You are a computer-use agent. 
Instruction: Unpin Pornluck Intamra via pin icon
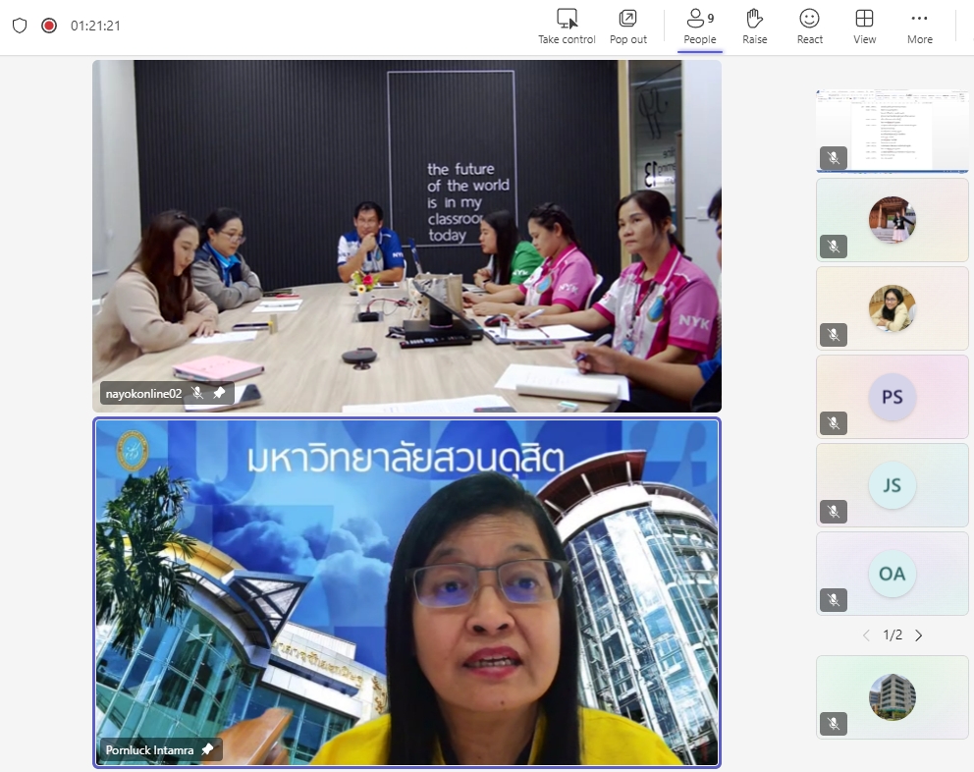pos(207,749)
